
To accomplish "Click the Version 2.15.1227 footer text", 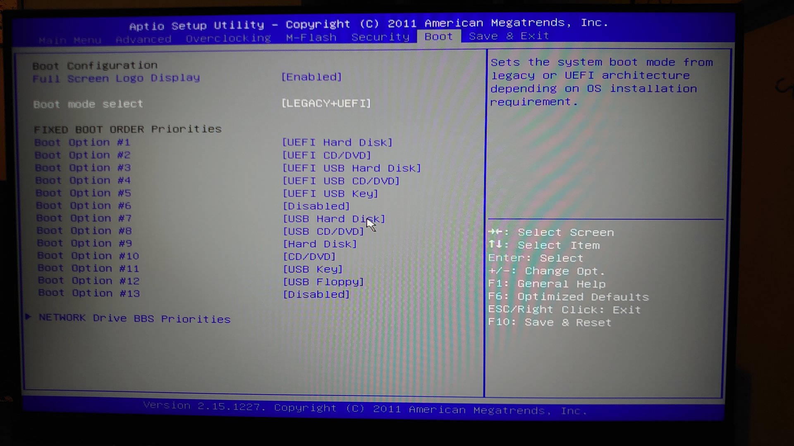I will click(203, 406).
